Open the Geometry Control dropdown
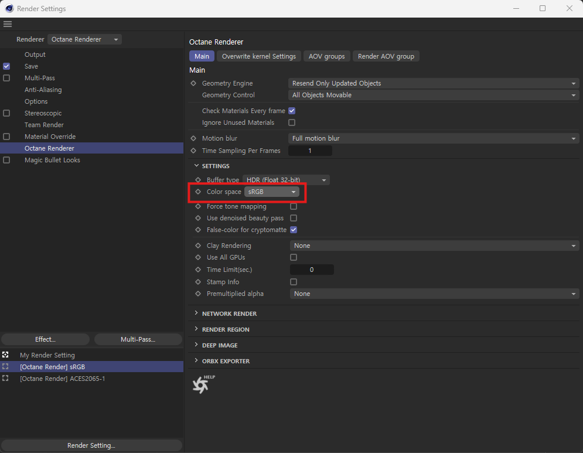 434,95
